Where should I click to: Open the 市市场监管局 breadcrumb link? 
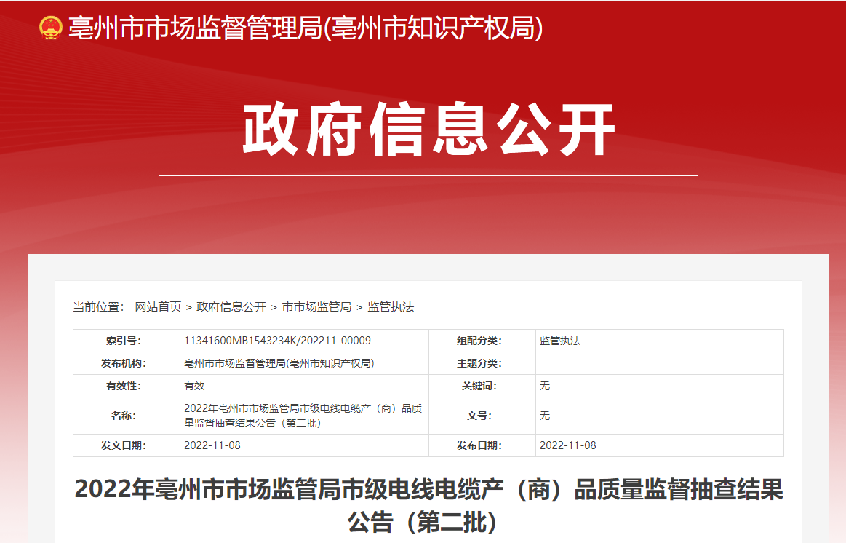coord(316,307)
